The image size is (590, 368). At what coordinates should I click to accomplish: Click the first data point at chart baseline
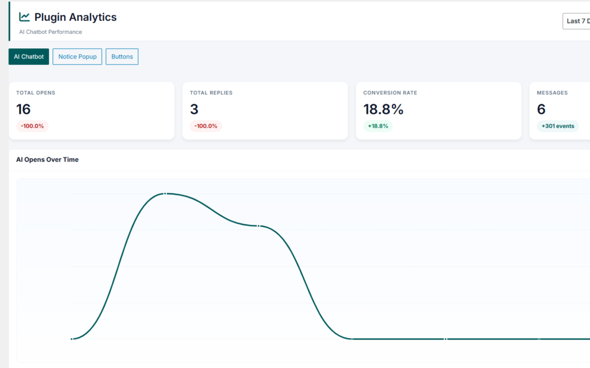tap(71, 339)
